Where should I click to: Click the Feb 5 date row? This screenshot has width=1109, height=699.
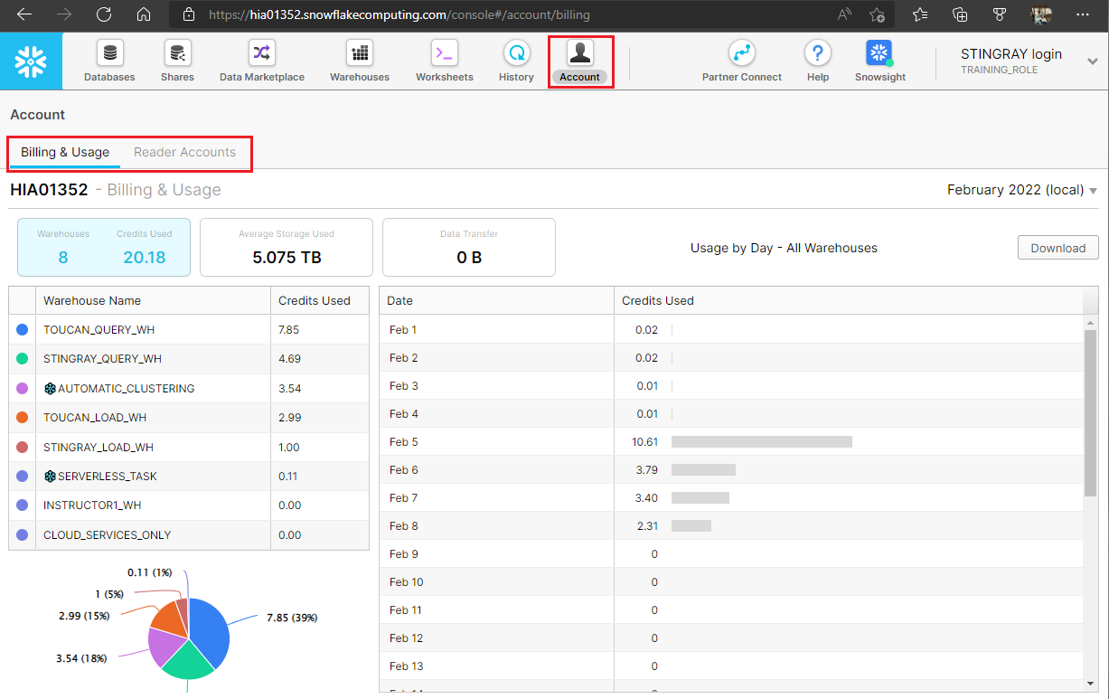pos(731,442)
